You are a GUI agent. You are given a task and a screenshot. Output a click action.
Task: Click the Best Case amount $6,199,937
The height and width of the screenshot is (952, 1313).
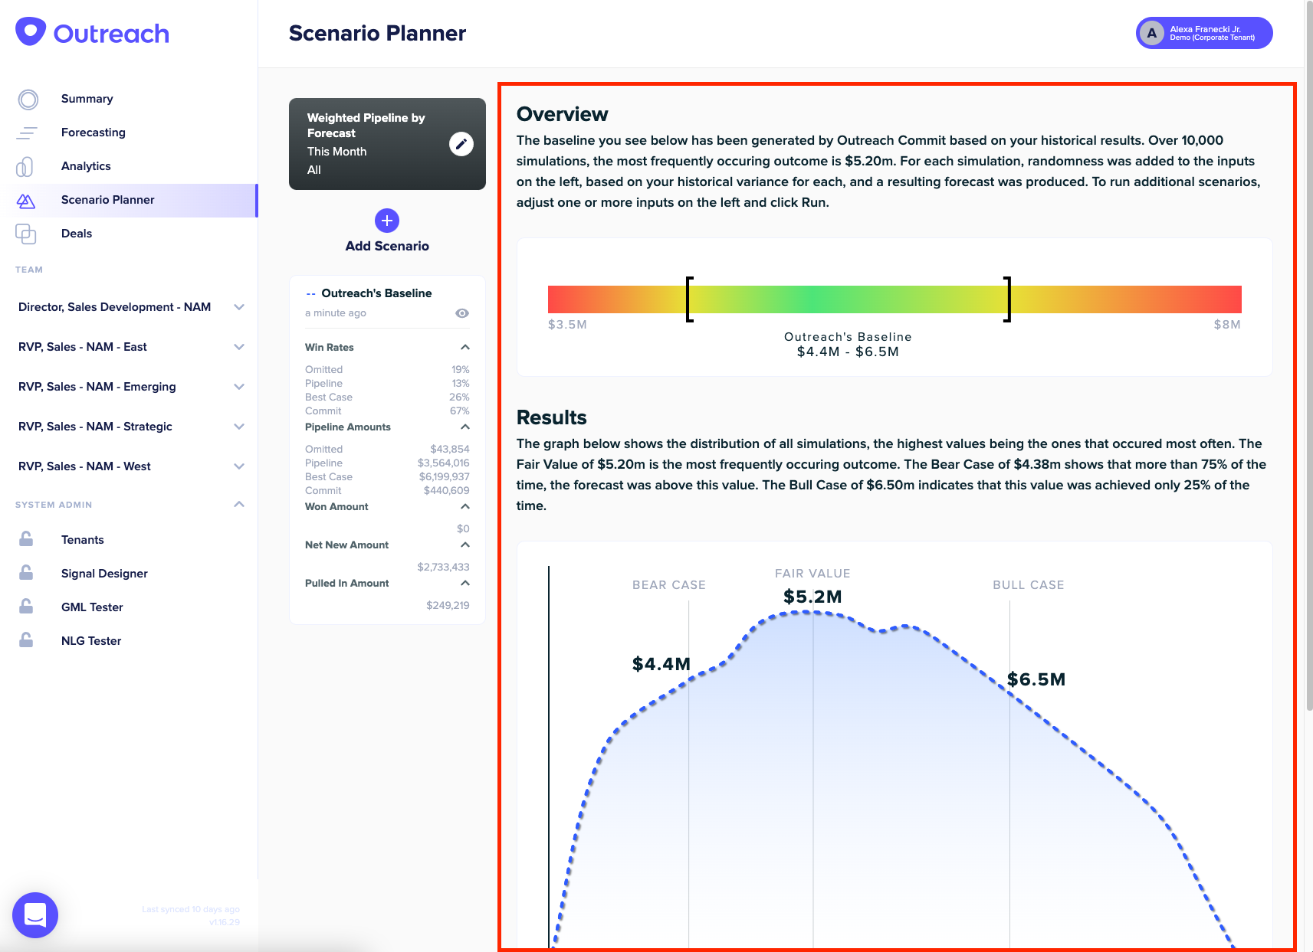[445, 477]
